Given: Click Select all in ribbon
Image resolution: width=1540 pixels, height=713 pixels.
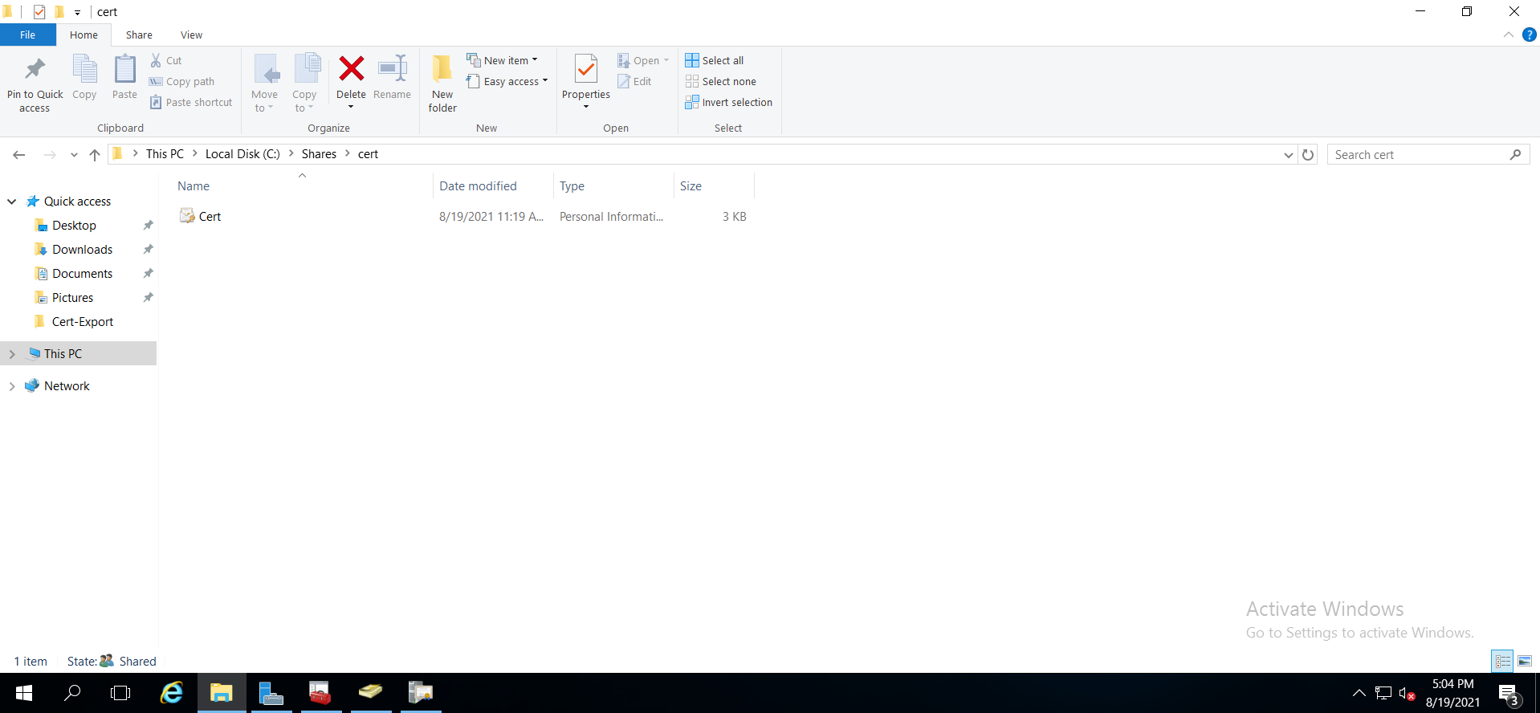Looking at the screenshot, I should point(715,60).
